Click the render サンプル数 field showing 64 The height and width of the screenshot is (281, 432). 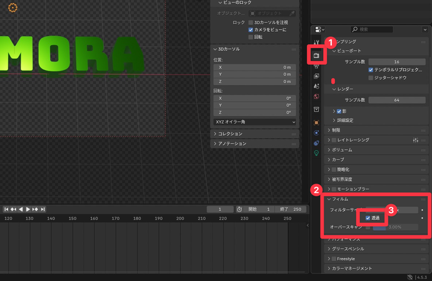[x=397, y=100]
